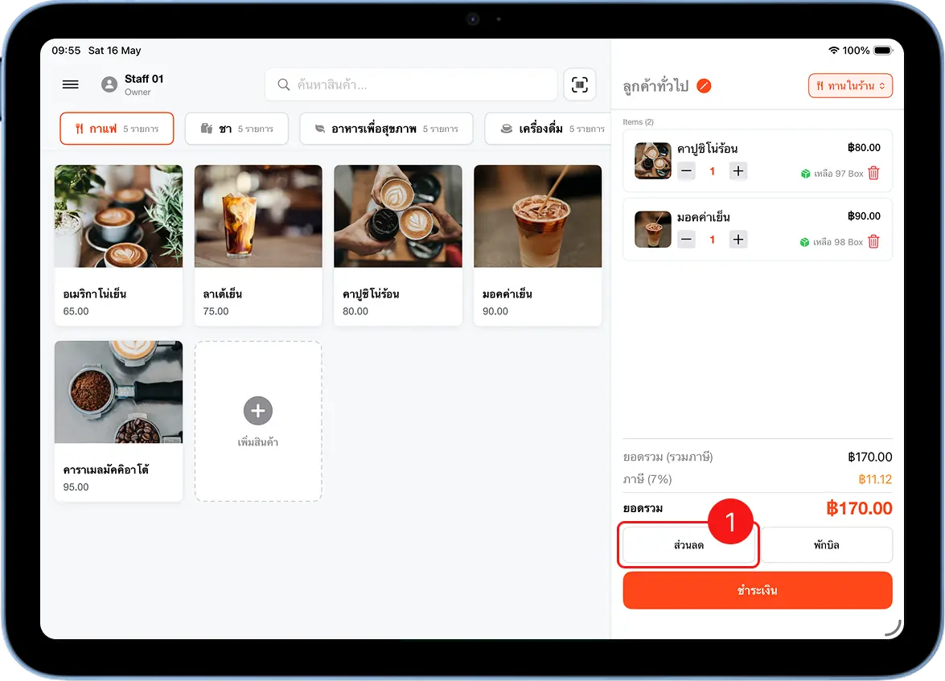Switch to the เครื่องดื่ม category tab
Image resolution: width=945 pixels, height=681 pixels.
tap(547, 129)
